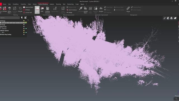Image resolution: width=179 pixels, height=101 pixels.
Task: Toggle visibility bulb of Auto-Reg Testing
Action: 24,35
